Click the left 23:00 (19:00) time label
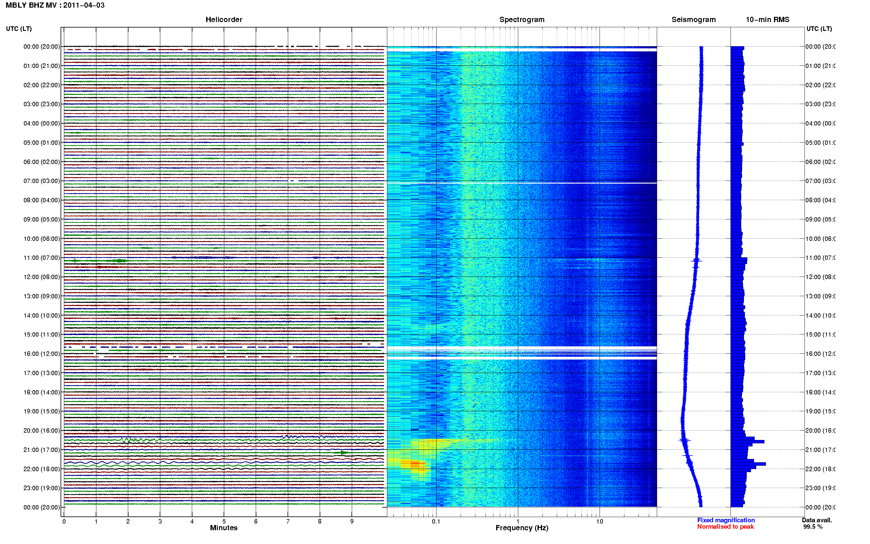This screenshot has width=870, height=544. coord(42,488)
